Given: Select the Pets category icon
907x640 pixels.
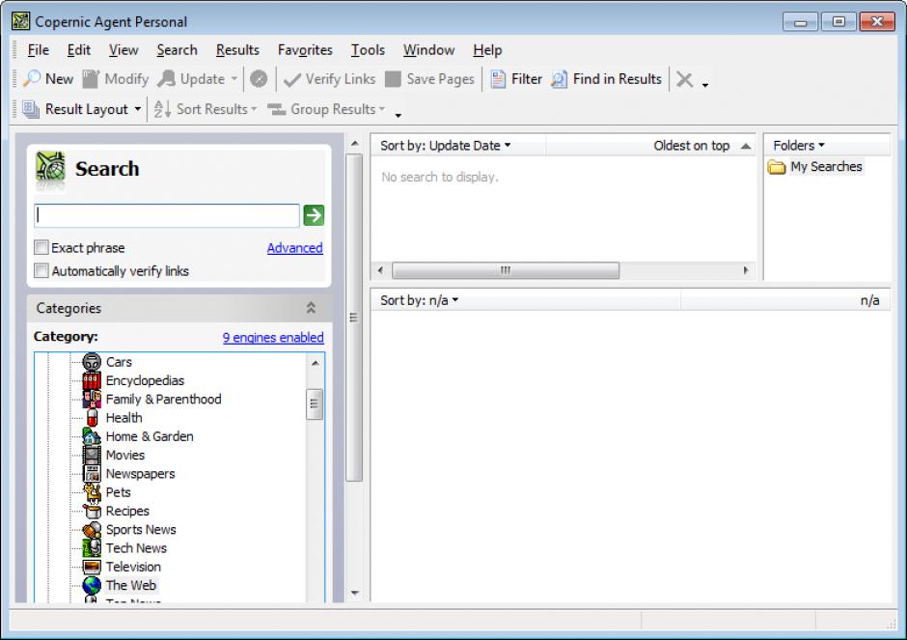Looking at the screenshot, I should pyautogui.click(x=92, y=492).
